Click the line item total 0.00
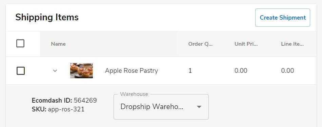This screenshot has height=127, width=322. [287, 71]
